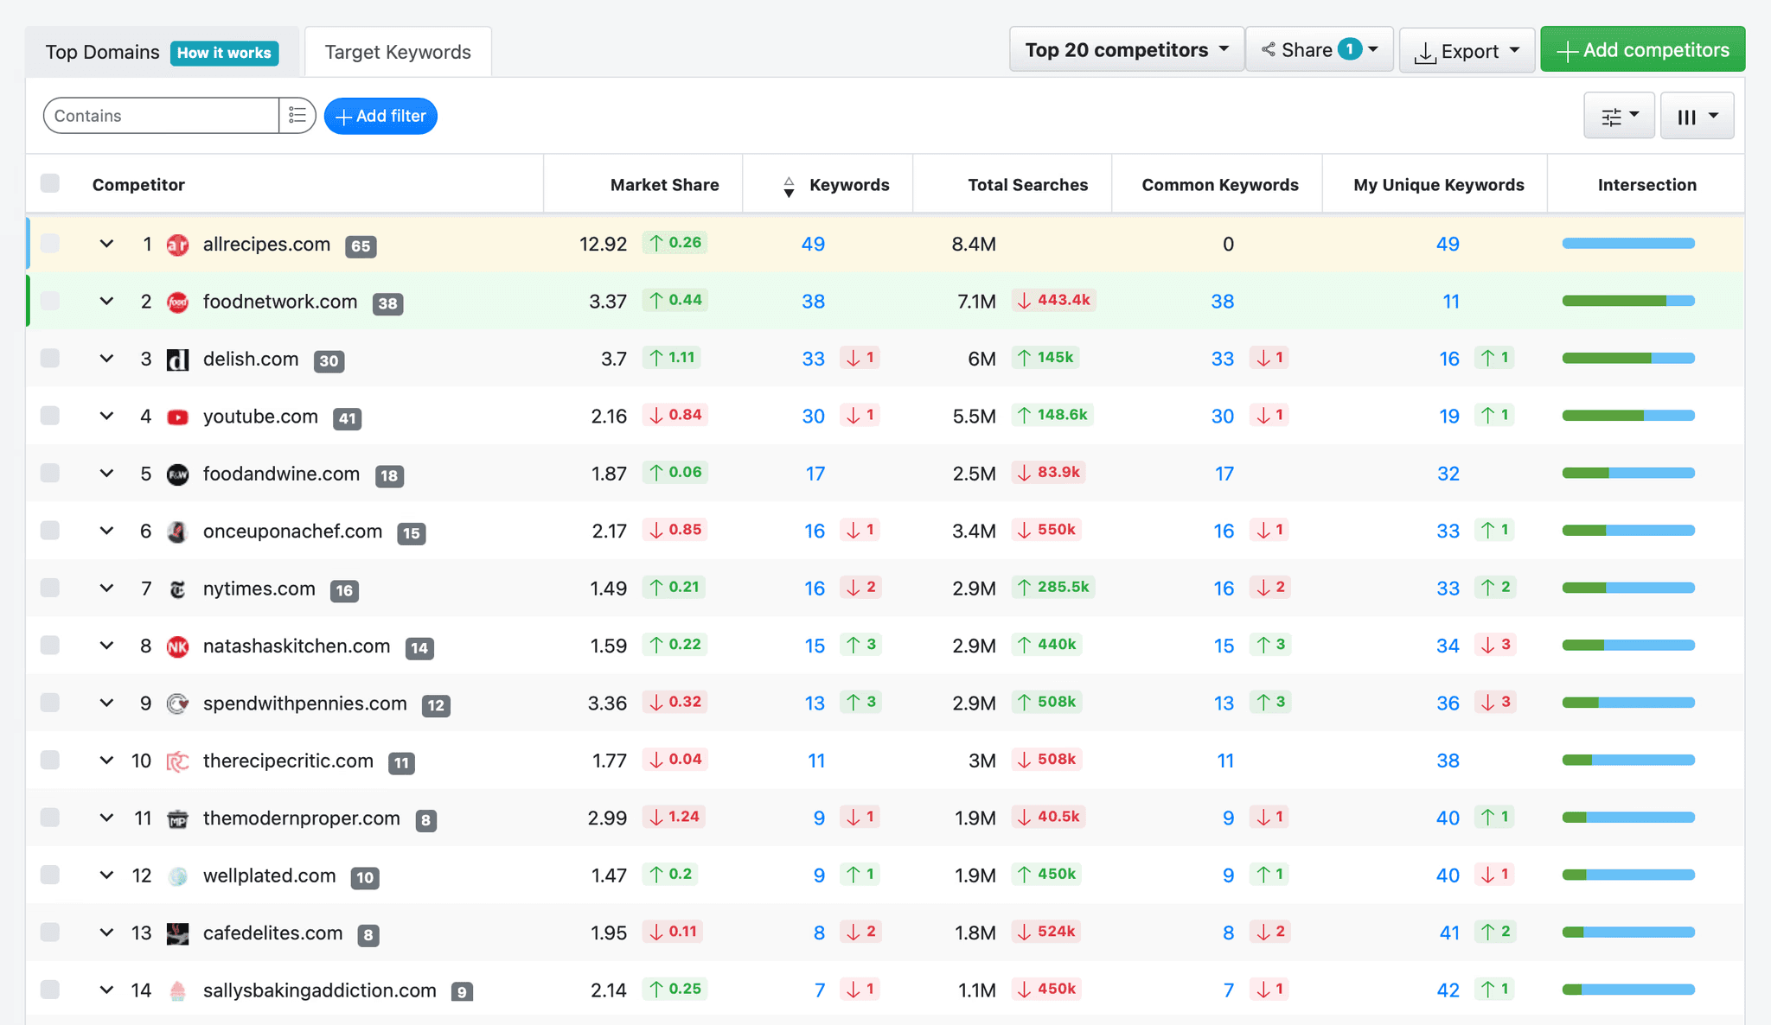The height and width of the screenshot is (1025, 1771).
Task: Expand the allrecipes.com row
Action: [x=106, y=244]
